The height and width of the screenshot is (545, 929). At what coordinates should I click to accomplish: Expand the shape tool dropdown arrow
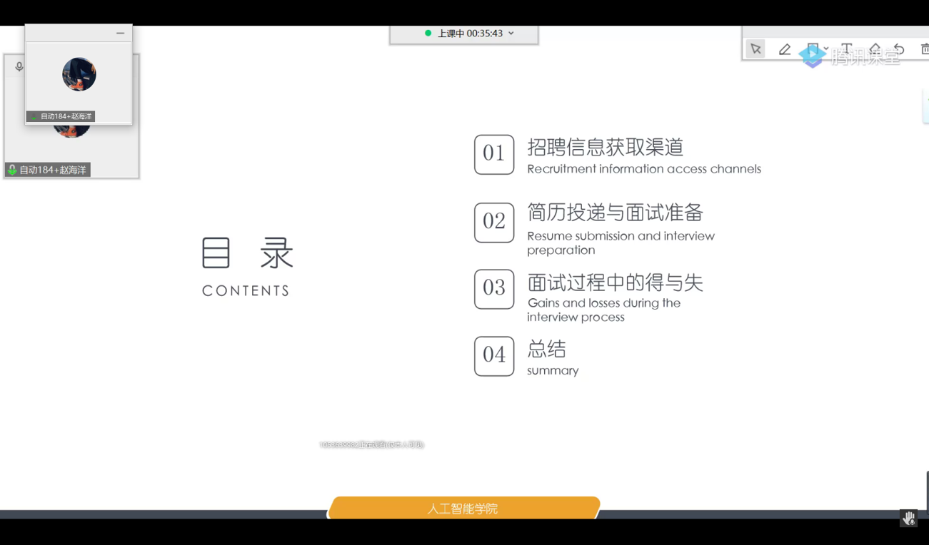tap(826, 49)
